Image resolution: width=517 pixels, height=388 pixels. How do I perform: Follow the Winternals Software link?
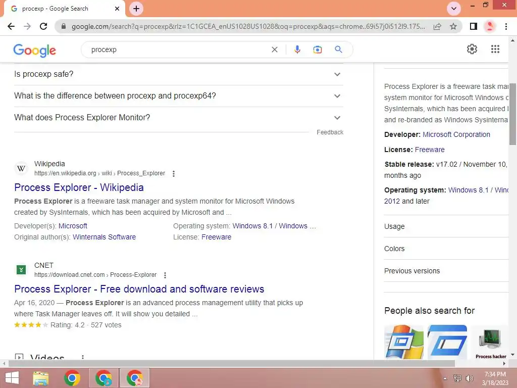[x=104, y=237]
